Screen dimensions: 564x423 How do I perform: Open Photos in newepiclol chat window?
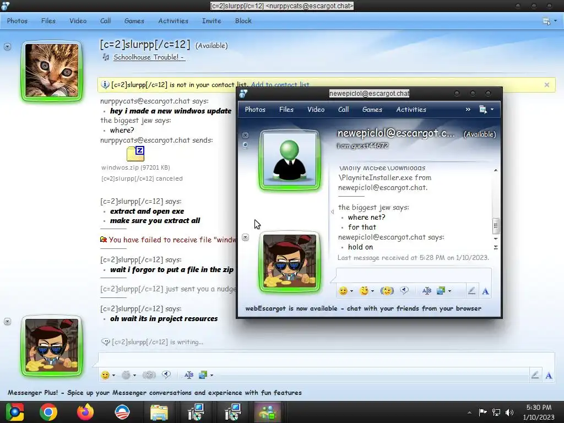pyautogui.click(x=255, y=110)
